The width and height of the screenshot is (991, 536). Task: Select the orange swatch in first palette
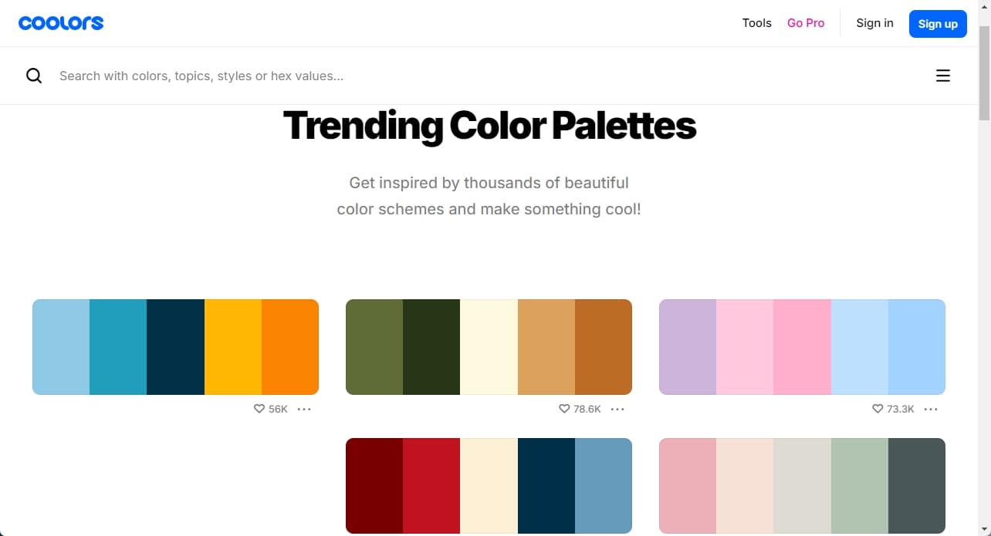pos(290,347)
